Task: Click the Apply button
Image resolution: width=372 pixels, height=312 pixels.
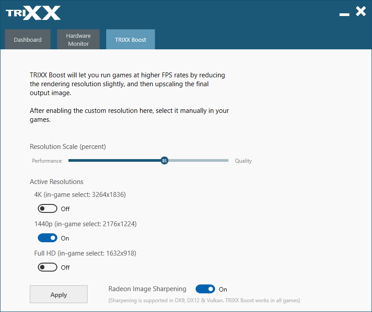Action: pos(59,294)
